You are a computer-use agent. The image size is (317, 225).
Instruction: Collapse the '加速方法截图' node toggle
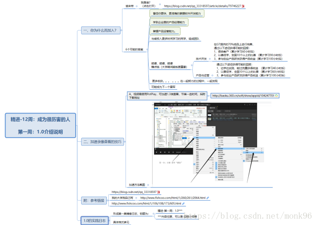tap(148, 185)
